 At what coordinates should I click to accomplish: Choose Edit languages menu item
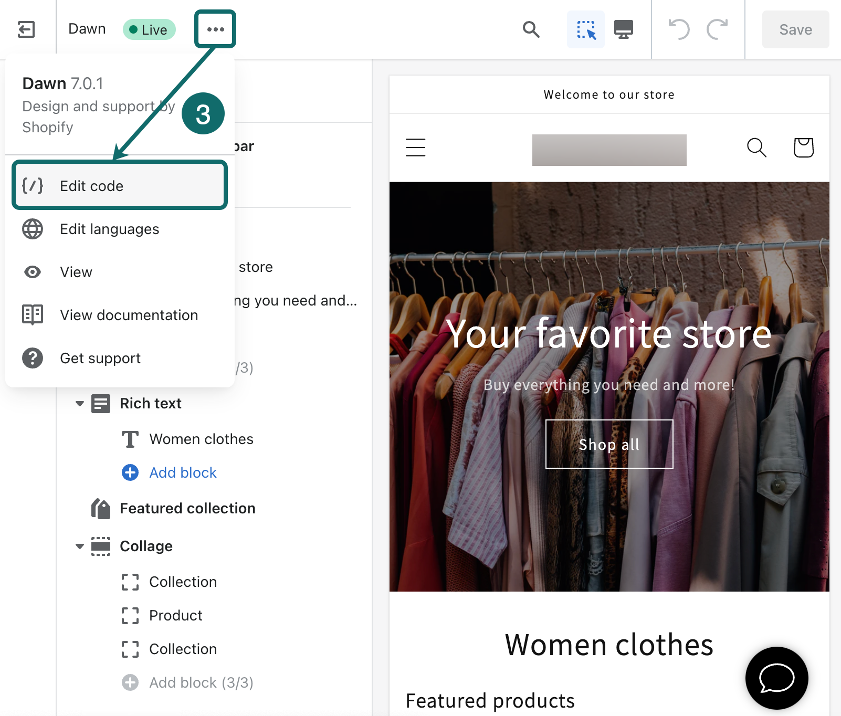[x=109, y=229]
